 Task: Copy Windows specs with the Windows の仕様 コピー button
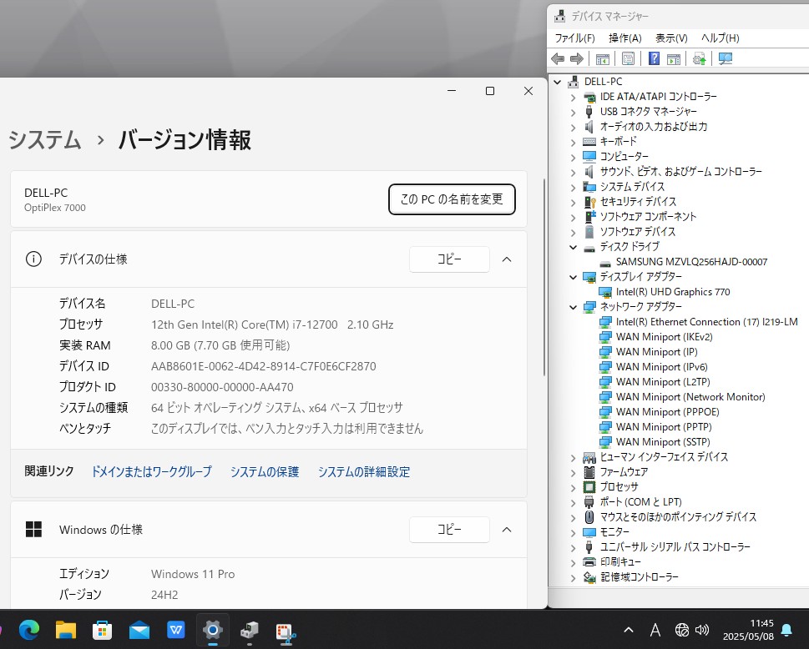449,530
